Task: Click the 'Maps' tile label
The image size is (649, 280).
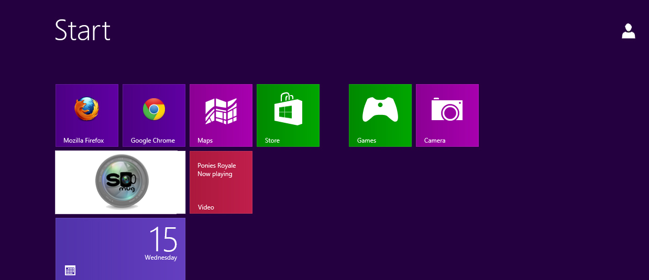Action: 205,141
